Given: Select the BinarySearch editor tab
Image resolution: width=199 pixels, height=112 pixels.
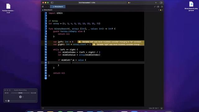Looking at the screenshot, I should pyautogui.click(x=58, y=7).
